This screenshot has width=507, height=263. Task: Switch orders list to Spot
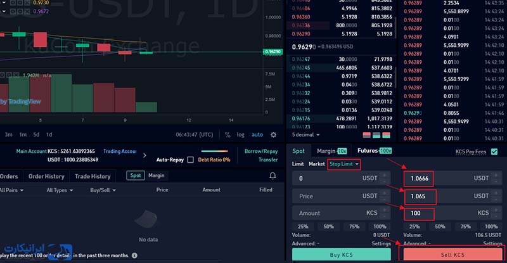point(136,176)
